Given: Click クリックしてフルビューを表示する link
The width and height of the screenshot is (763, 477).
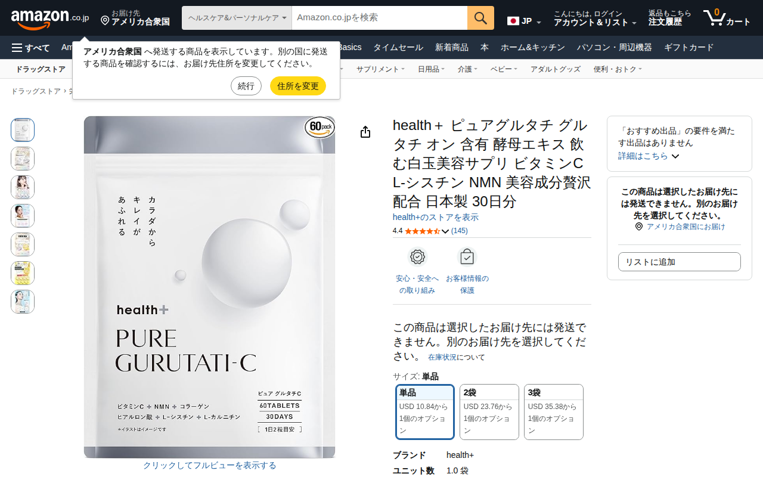Looking at the screenshot, I should click(210, 466).
